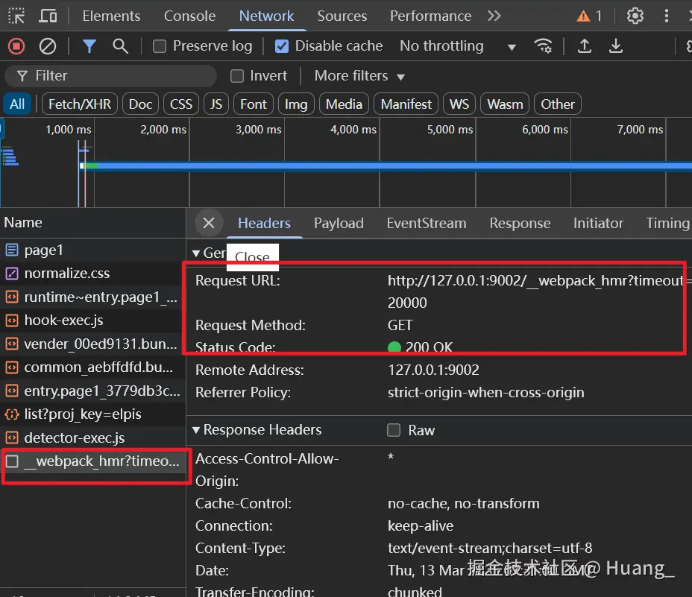Click the inspect element picker icon

coord(16,16)
